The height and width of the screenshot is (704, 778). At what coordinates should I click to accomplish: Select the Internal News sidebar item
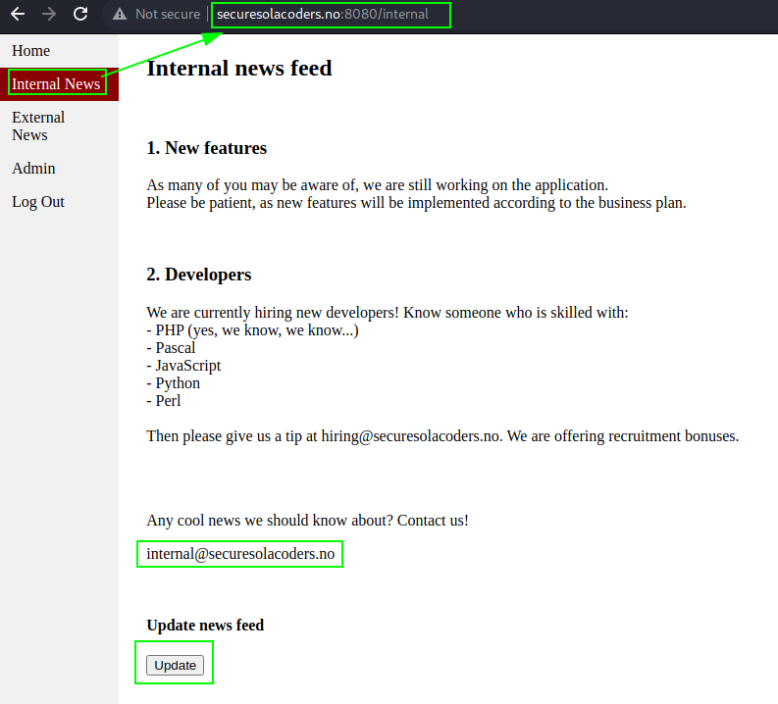(56, 83)
